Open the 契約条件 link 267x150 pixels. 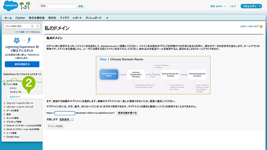(x=64, y=120)
